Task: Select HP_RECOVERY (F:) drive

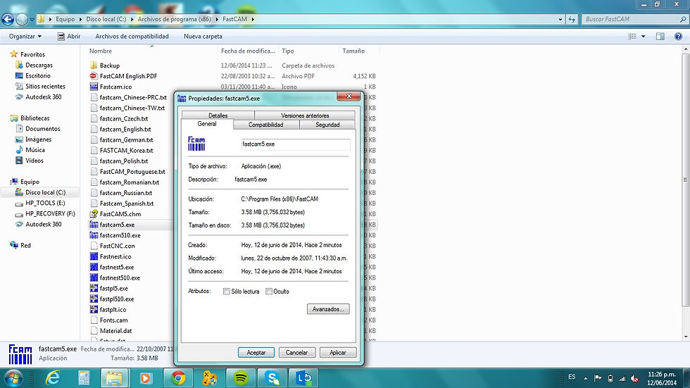Action: (x=50, y=214)
